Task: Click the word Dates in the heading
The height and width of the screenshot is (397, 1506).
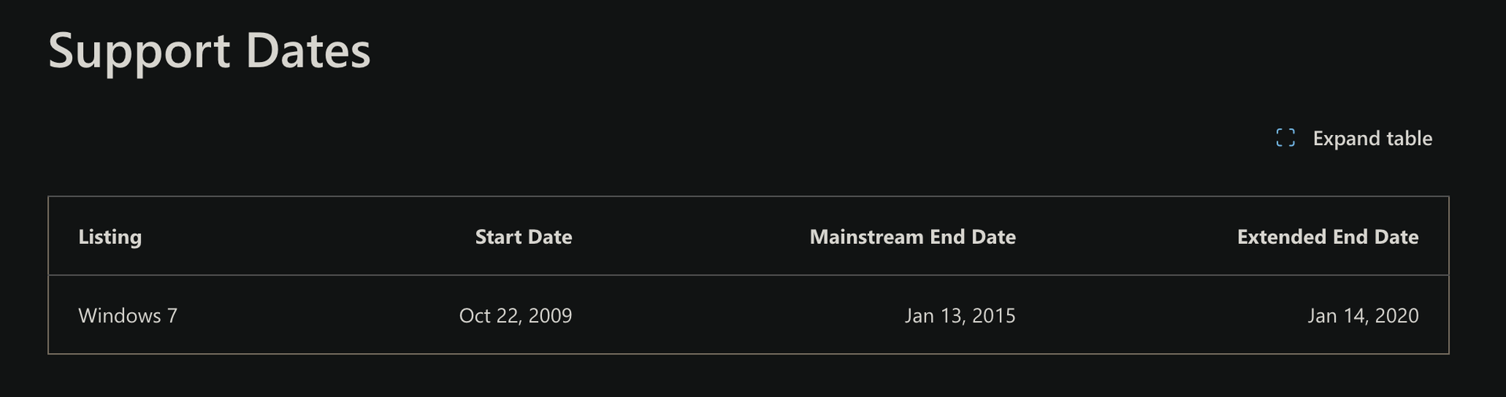Action: tap(307, 50)
